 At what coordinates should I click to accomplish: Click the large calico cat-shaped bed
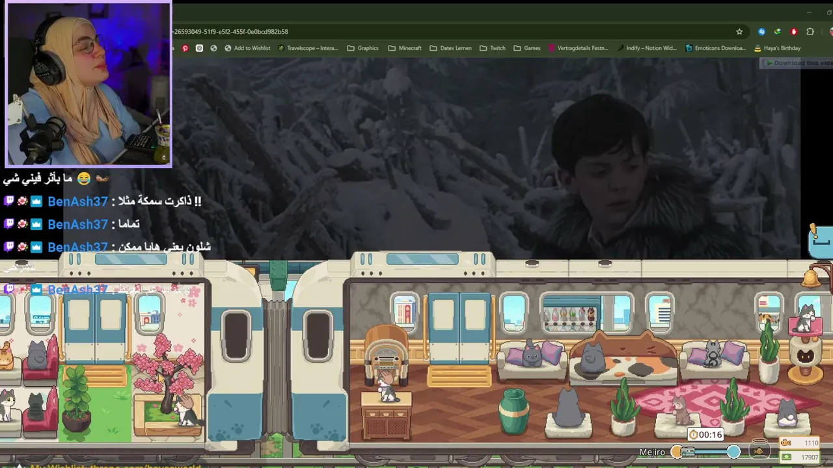623,359
